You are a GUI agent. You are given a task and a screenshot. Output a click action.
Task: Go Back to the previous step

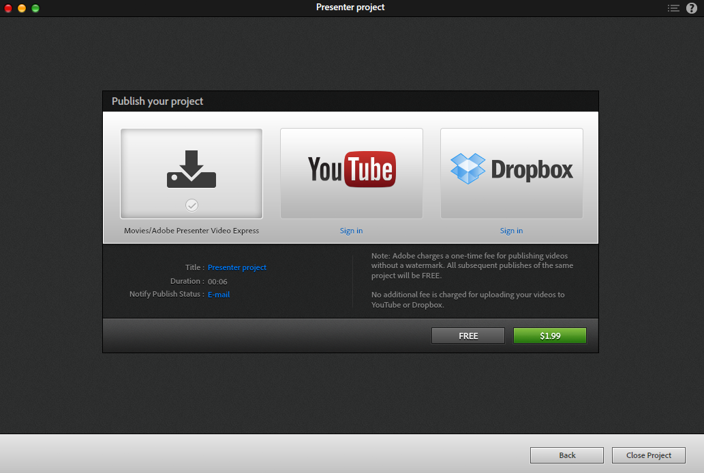567,455
